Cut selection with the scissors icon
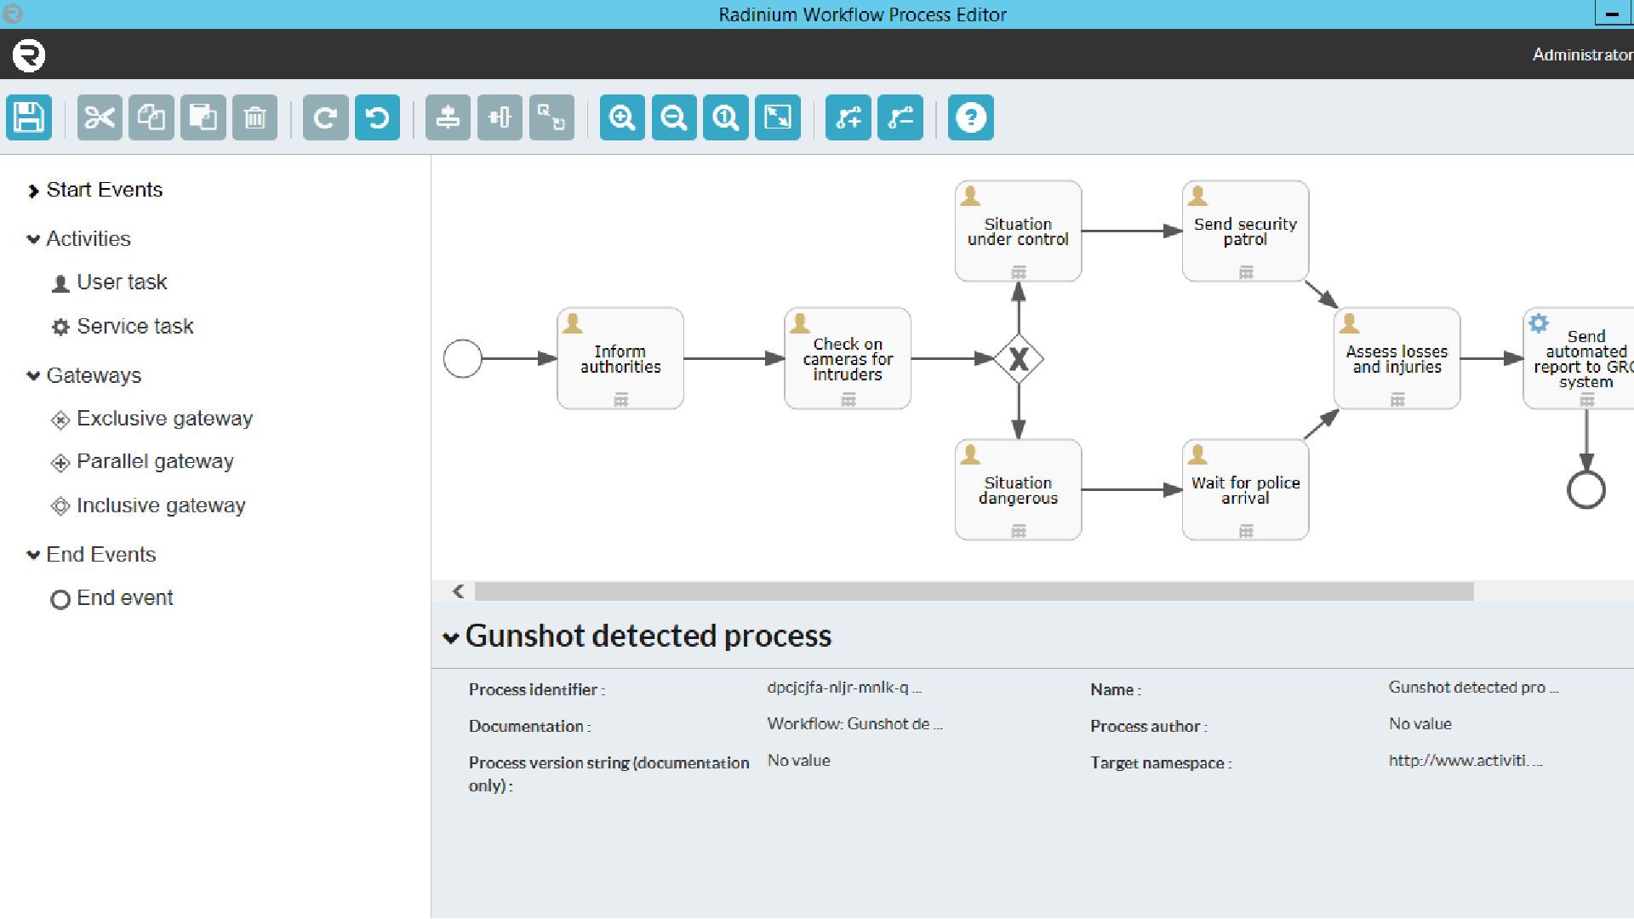The width and height of the screenshot is (1634, 919). pyautogui.click(x=100, y=117)
